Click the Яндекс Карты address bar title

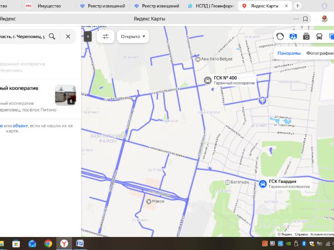(149, 19)
